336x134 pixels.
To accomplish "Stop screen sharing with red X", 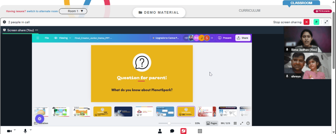I will point(306,22).
